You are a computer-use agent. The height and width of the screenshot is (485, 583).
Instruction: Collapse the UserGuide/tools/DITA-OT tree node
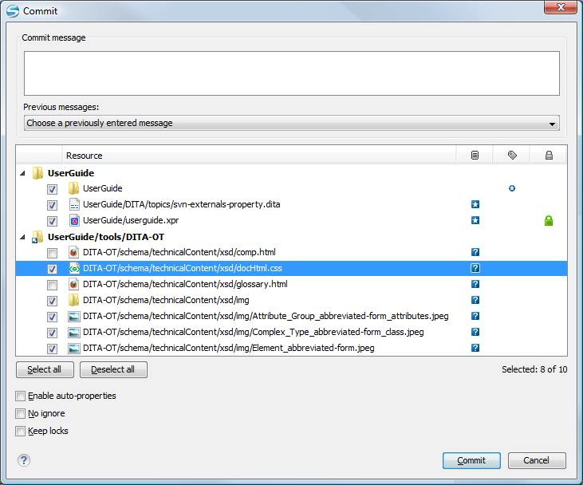coord(22,237)
